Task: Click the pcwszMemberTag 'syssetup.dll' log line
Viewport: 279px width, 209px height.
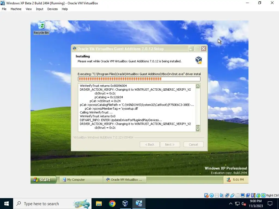Action: (x=111, y=109)
